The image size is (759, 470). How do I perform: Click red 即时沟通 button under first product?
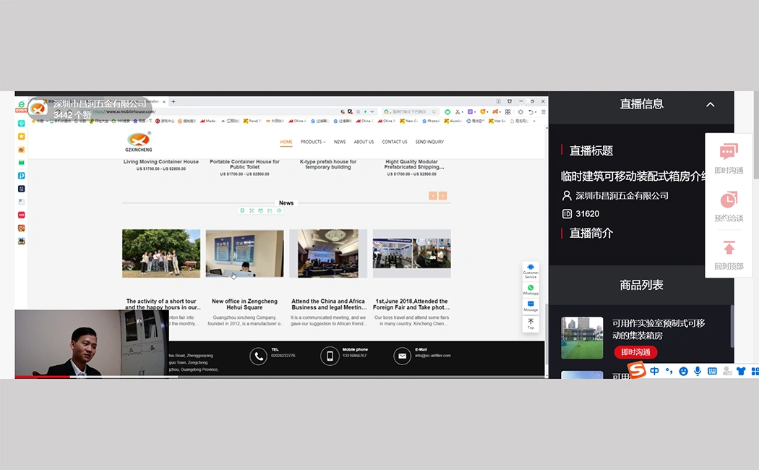635,352
